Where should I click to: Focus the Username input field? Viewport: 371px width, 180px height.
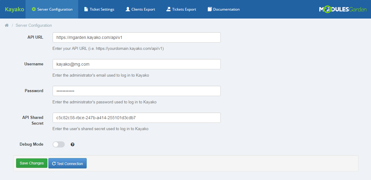(137, 64)
